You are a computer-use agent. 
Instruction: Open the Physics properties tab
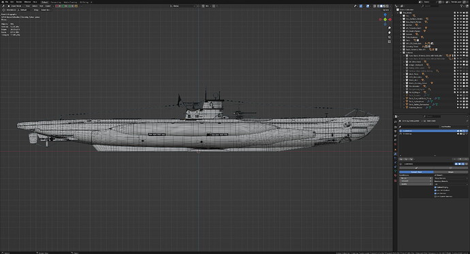tap(395, 163)
